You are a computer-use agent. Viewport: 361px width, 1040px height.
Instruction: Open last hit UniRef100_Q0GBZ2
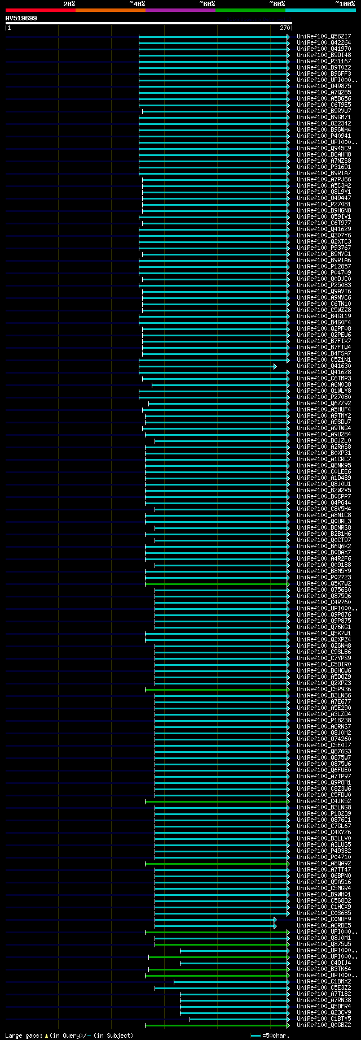[x=324, y=1025]
